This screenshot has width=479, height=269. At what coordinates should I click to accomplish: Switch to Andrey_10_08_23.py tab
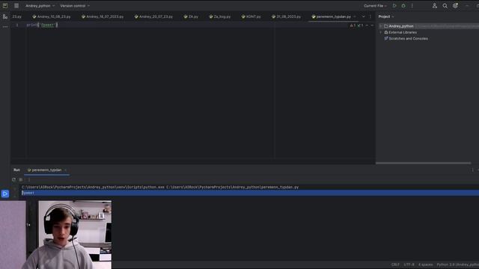pos(52,16)
